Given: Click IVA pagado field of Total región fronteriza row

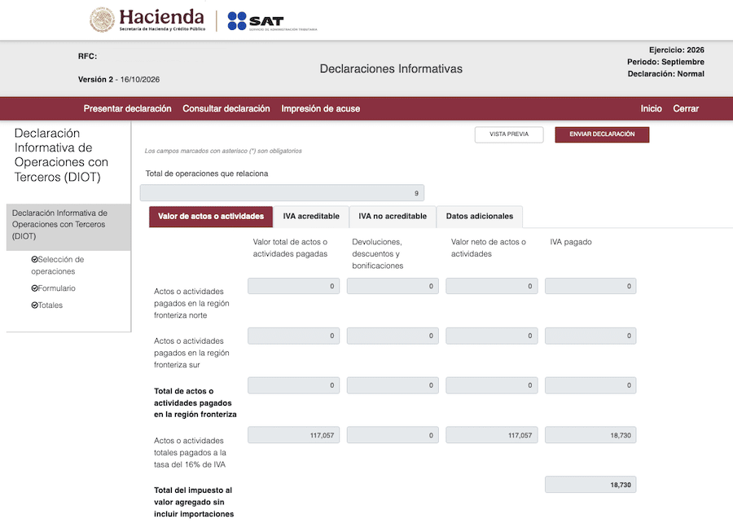Looking at the screenshot, I should coord(590,385).
